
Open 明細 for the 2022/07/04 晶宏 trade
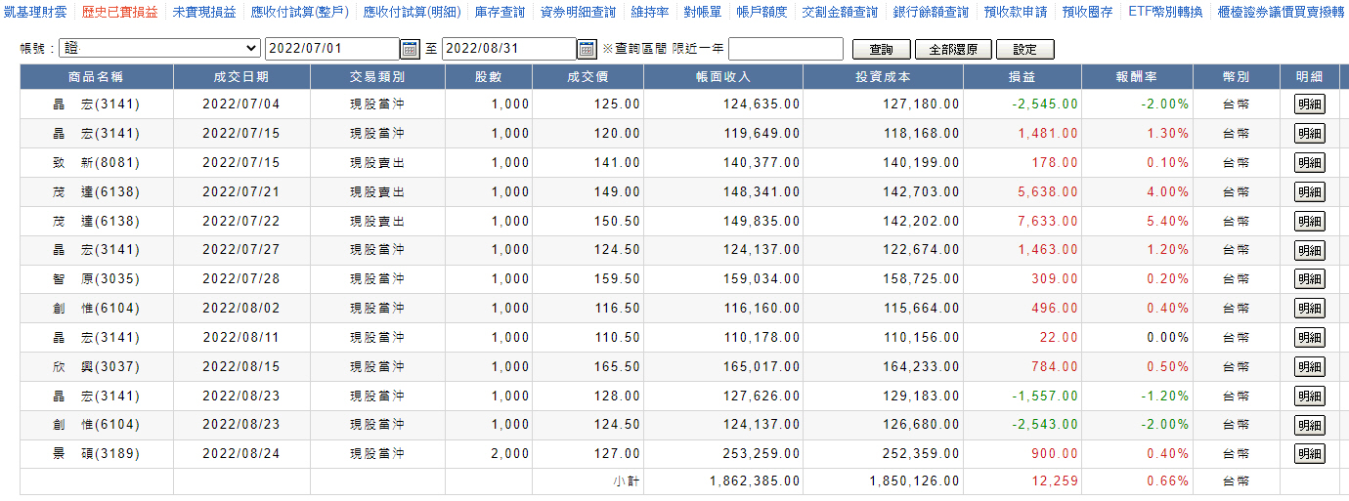(1309, 104)
